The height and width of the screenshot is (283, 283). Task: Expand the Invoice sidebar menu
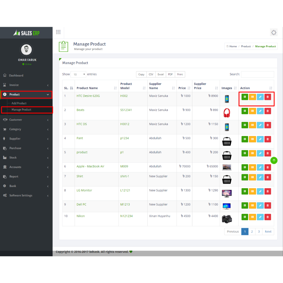[x=26, y=85]
